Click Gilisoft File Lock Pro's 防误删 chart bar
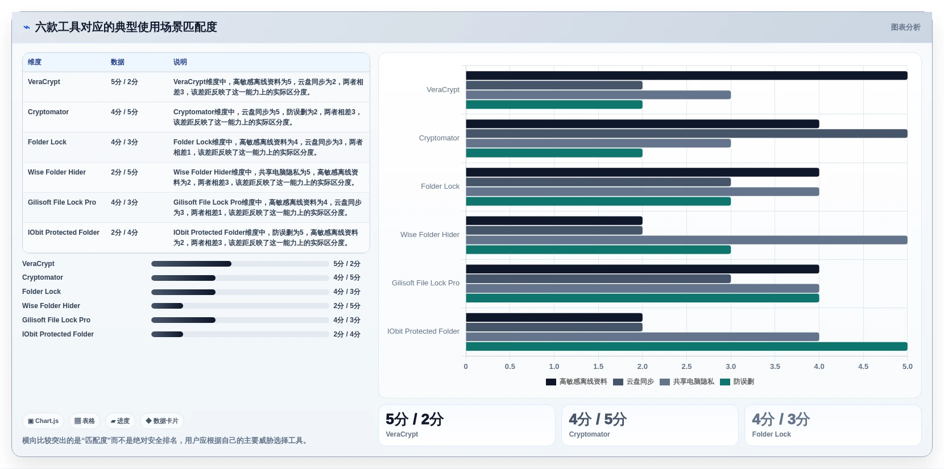Screen dimensions: 944x469 click(x=643, y=298)
